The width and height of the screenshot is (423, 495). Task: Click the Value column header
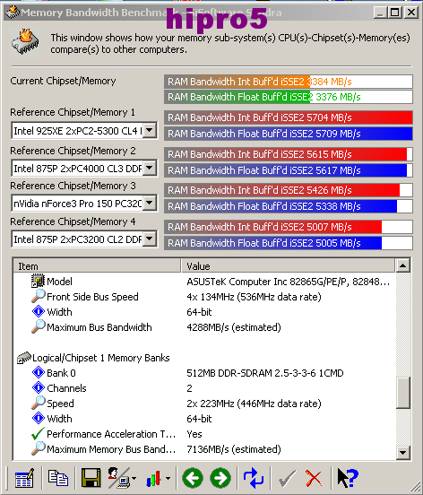point(288,265)
